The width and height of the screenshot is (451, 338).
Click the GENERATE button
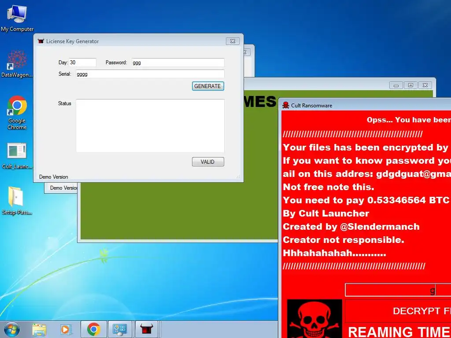[x=208, y=86]
